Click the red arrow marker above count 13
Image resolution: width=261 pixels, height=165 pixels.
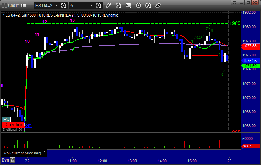(x=72, y=16)
